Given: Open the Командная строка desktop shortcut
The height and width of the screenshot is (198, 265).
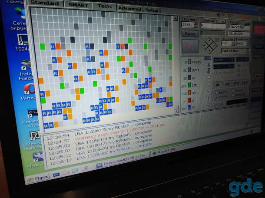Looking at the screenshot, I should [31, 118].
